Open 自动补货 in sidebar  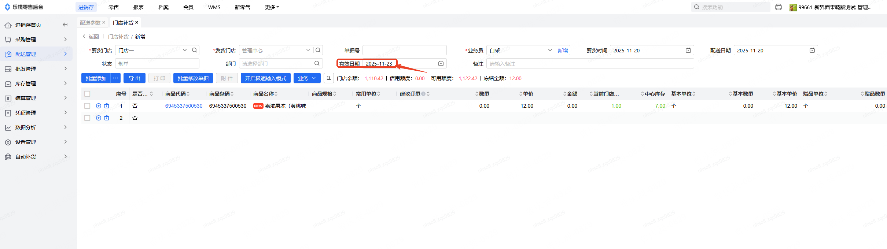(x=36, y=156)
